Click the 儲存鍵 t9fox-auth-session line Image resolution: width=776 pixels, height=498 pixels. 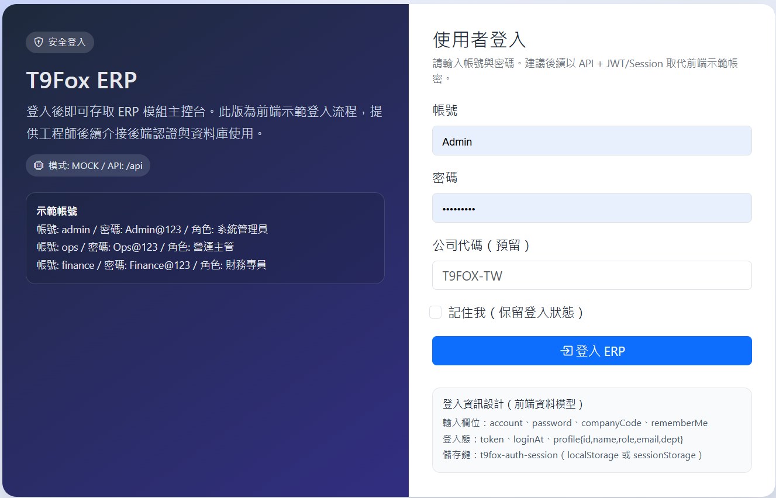(574, 455)
